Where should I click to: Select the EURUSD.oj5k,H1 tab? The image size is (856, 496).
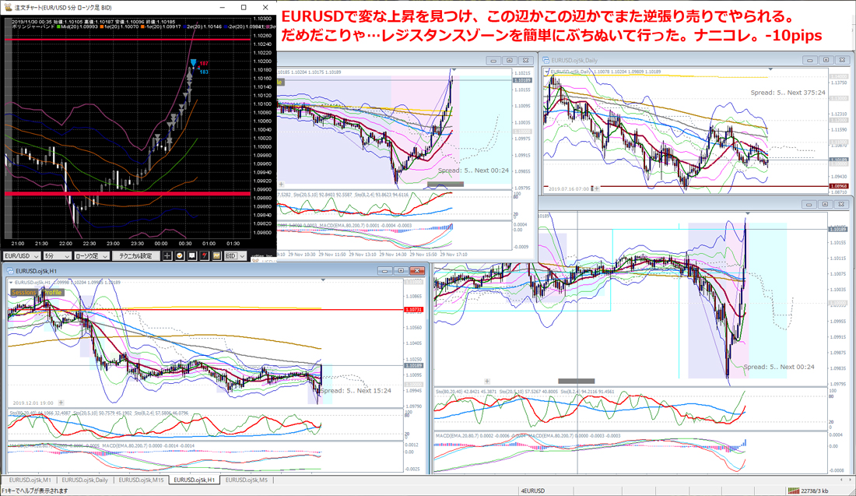click(x=194, y=480)
